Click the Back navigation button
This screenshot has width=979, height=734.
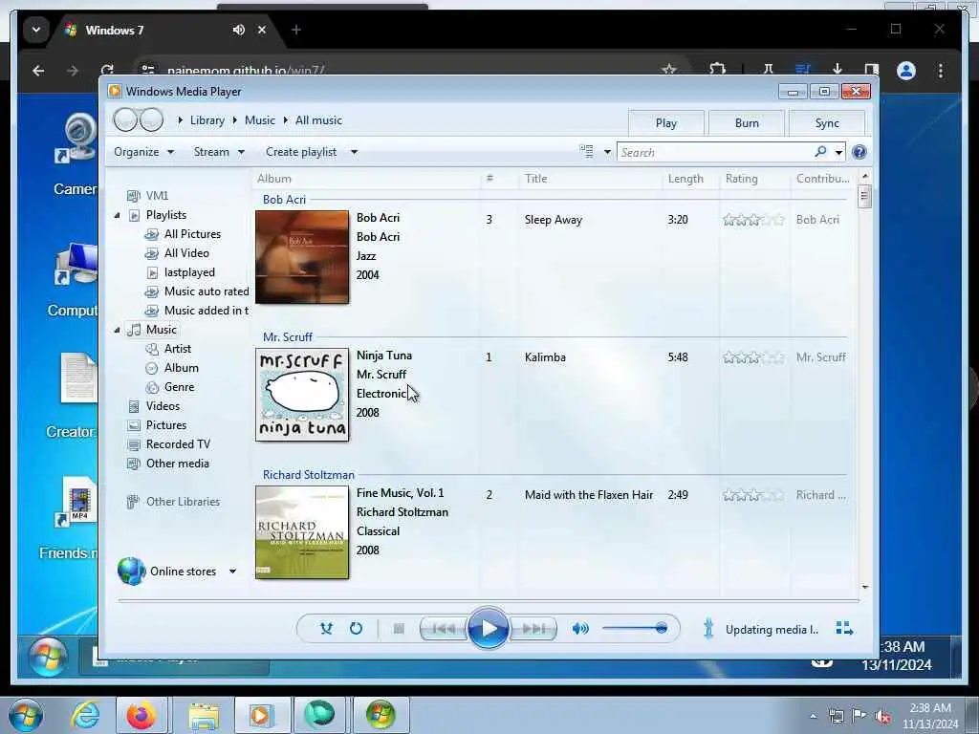[x=125, y=119]
